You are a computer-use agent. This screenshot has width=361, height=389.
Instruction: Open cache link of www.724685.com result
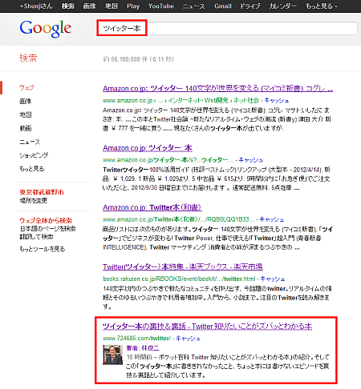click(x=188, y=339)
